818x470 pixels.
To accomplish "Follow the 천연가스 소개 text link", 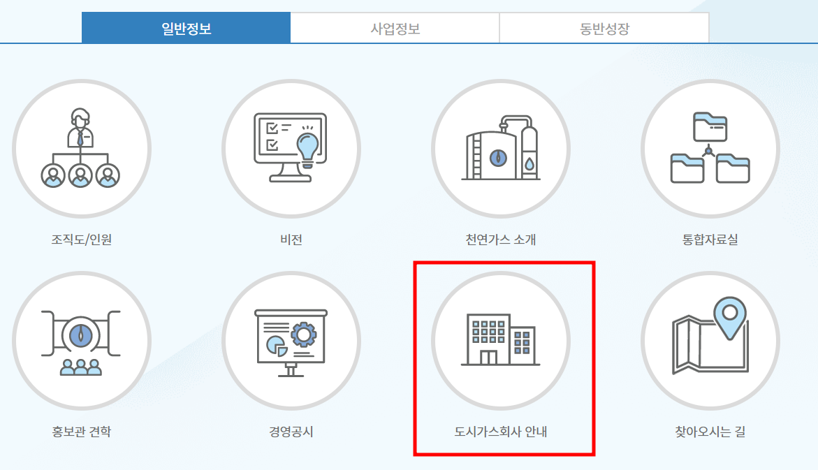I will [x=501, y=240].
